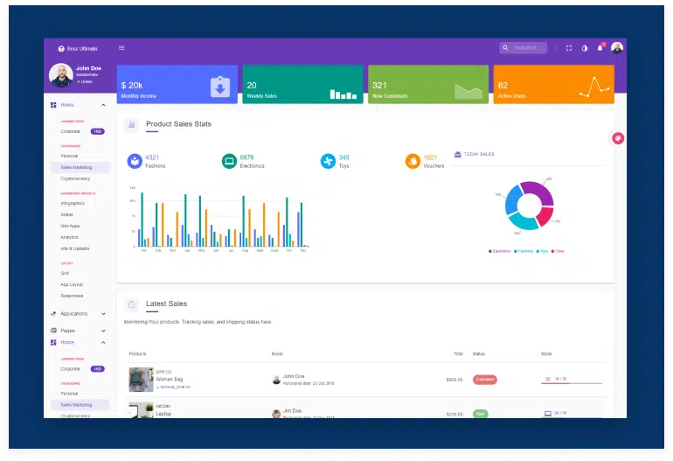The width and height of the screenshot is (673, 461).
Task: Toggle the sidebar with the hamburger icon
Action: coord(121,48)
